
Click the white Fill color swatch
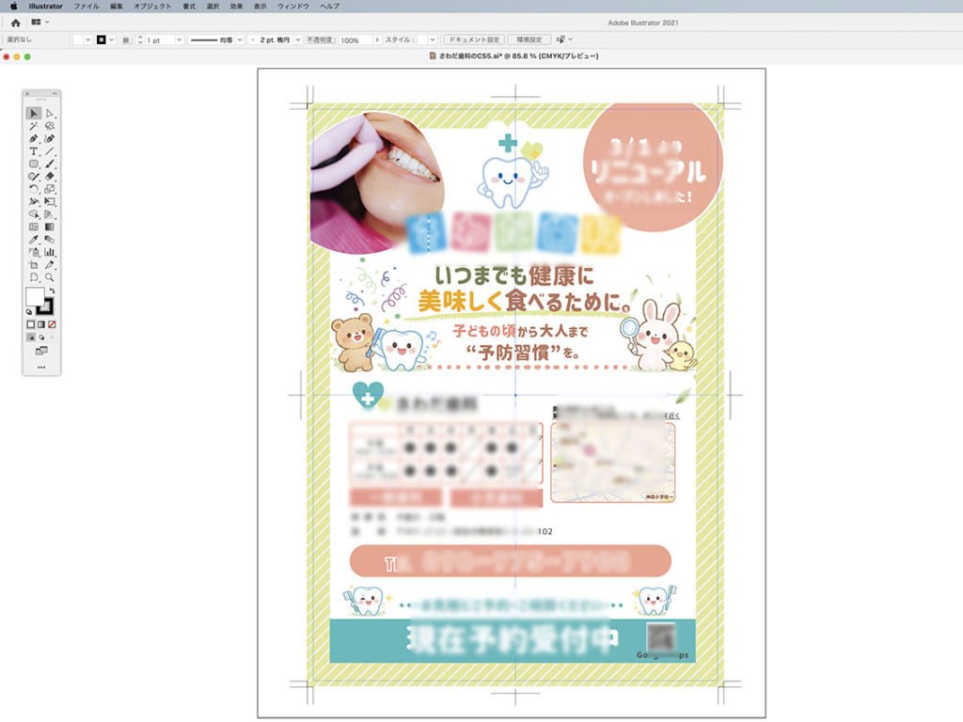click(x=35, y=298)
